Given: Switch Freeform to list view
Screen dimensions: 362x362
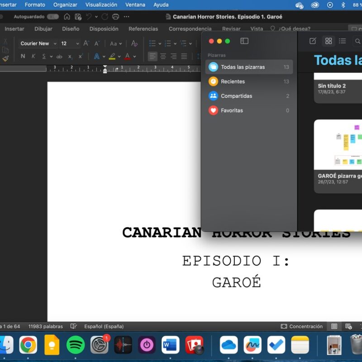Looking at the screenshot, I should pyautogui.click(x=343, y=41).
